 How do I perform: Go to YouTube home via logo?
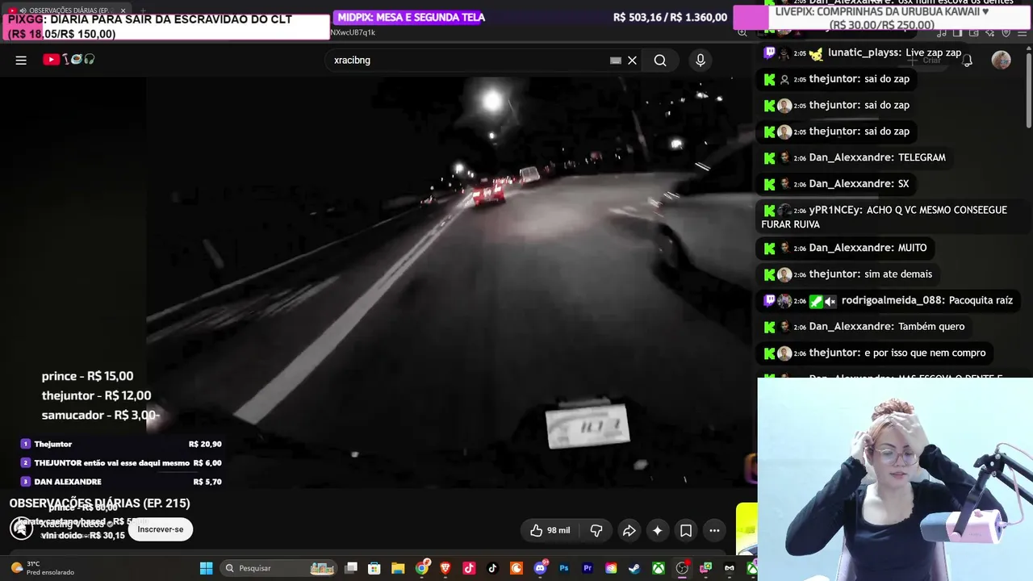pos(69,60)
